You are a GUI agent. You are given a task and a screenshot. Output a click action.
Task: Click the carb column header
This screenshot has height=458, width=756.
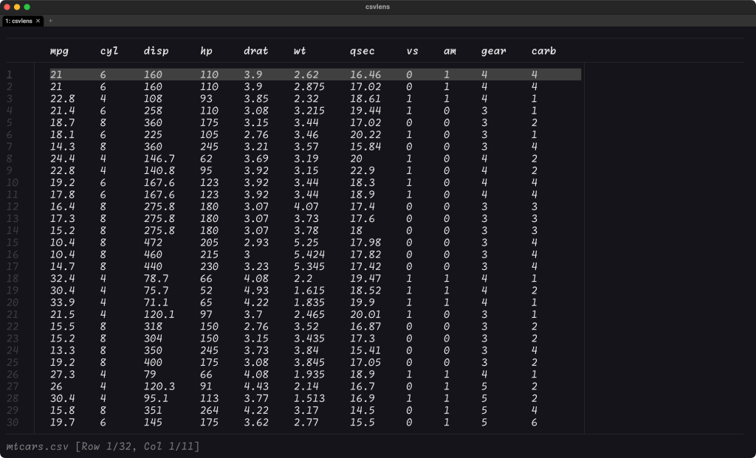point(543,52)
